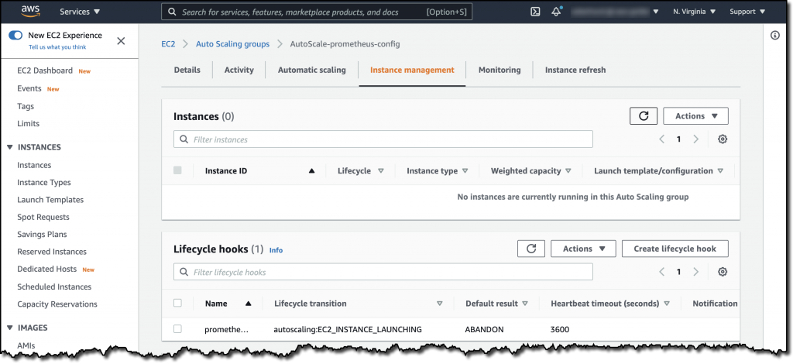Open the info panel icon
This screenshot has width=793, height=364.
(x=774, y=36)
